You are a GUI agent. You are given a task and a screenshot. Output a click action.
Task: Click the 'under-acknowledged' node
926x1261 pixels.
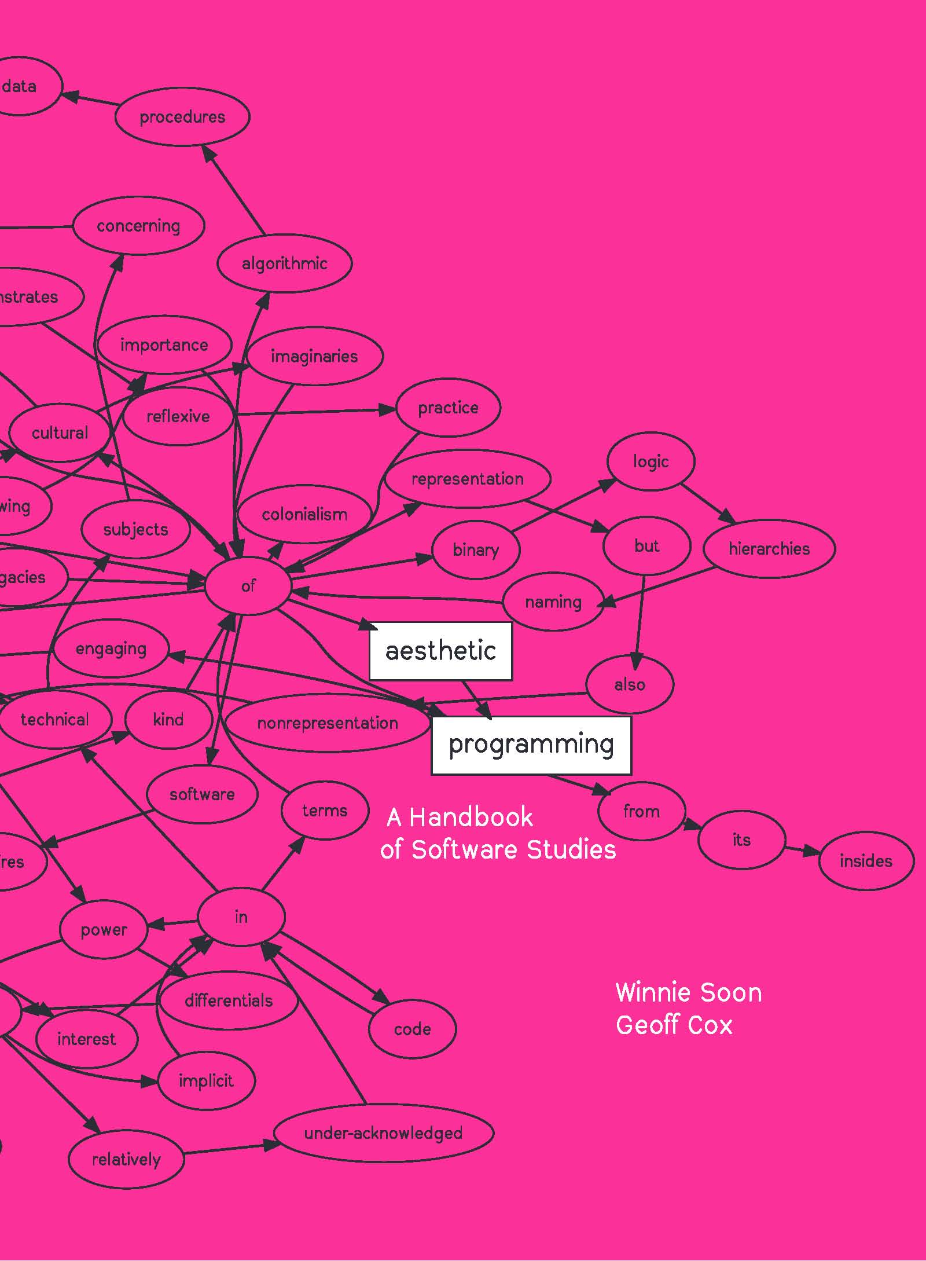coord(383,1133)
